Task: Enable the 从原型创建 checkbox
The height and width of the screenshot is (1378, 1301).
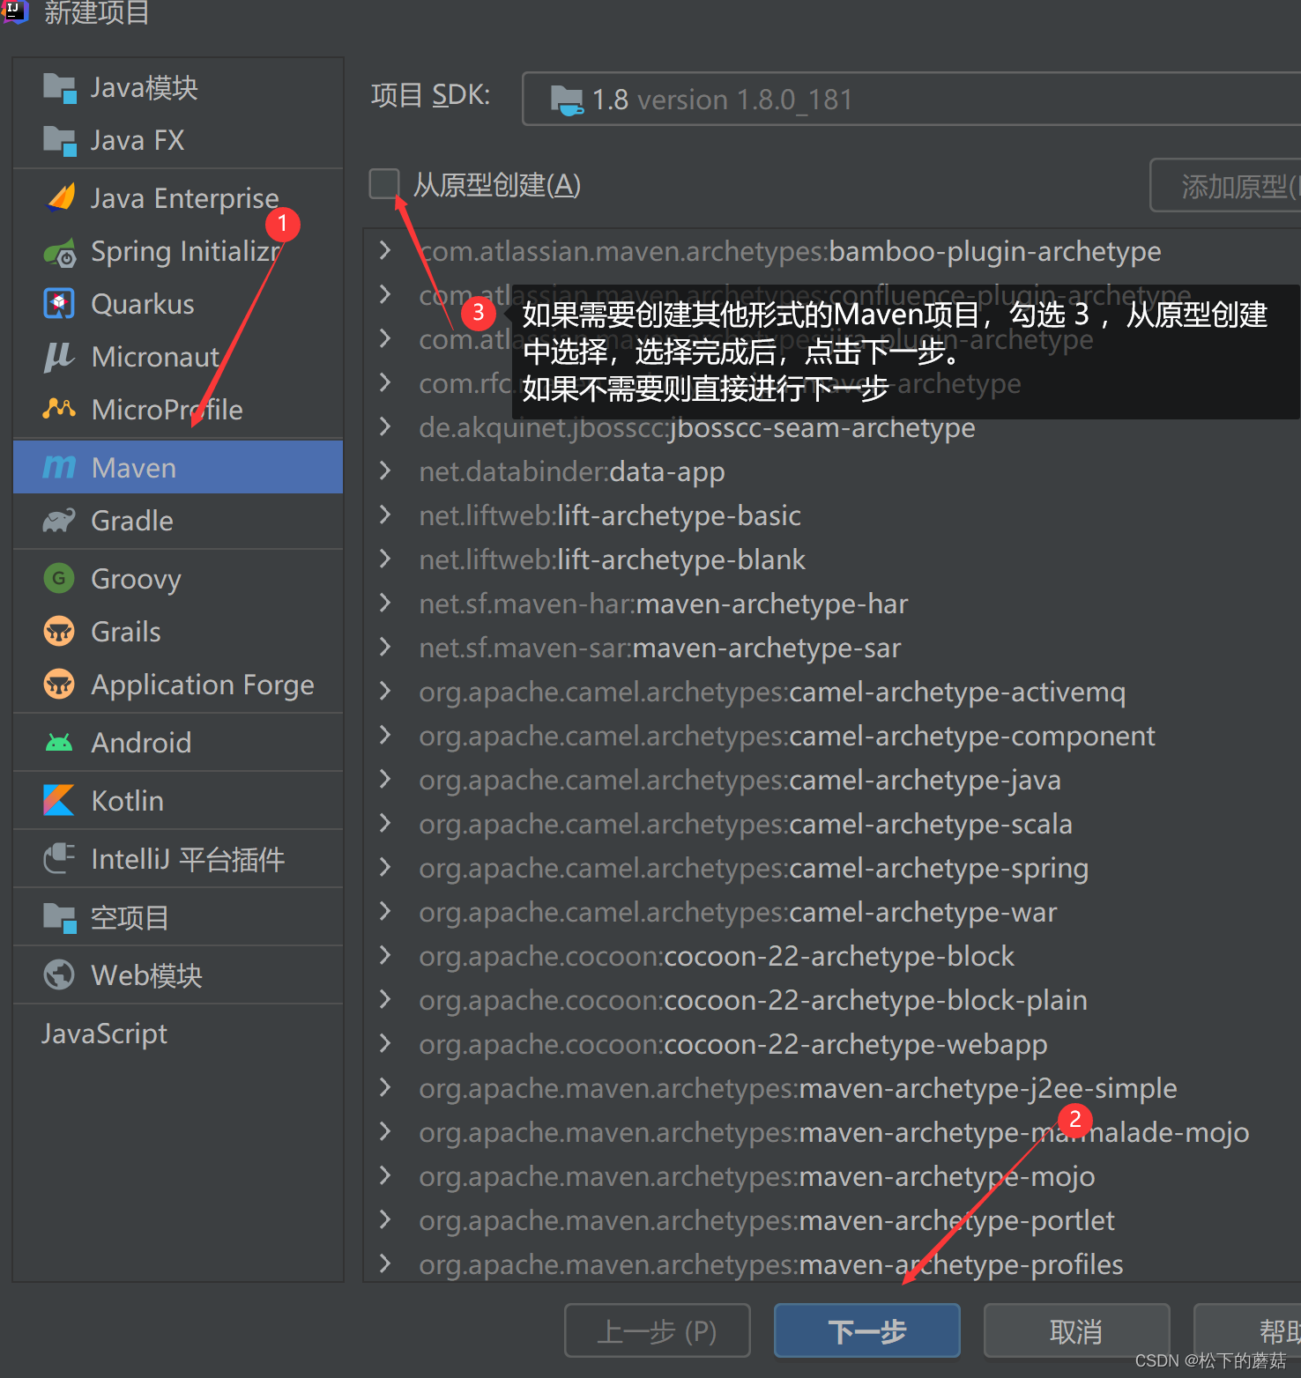Action: point(384,184)
